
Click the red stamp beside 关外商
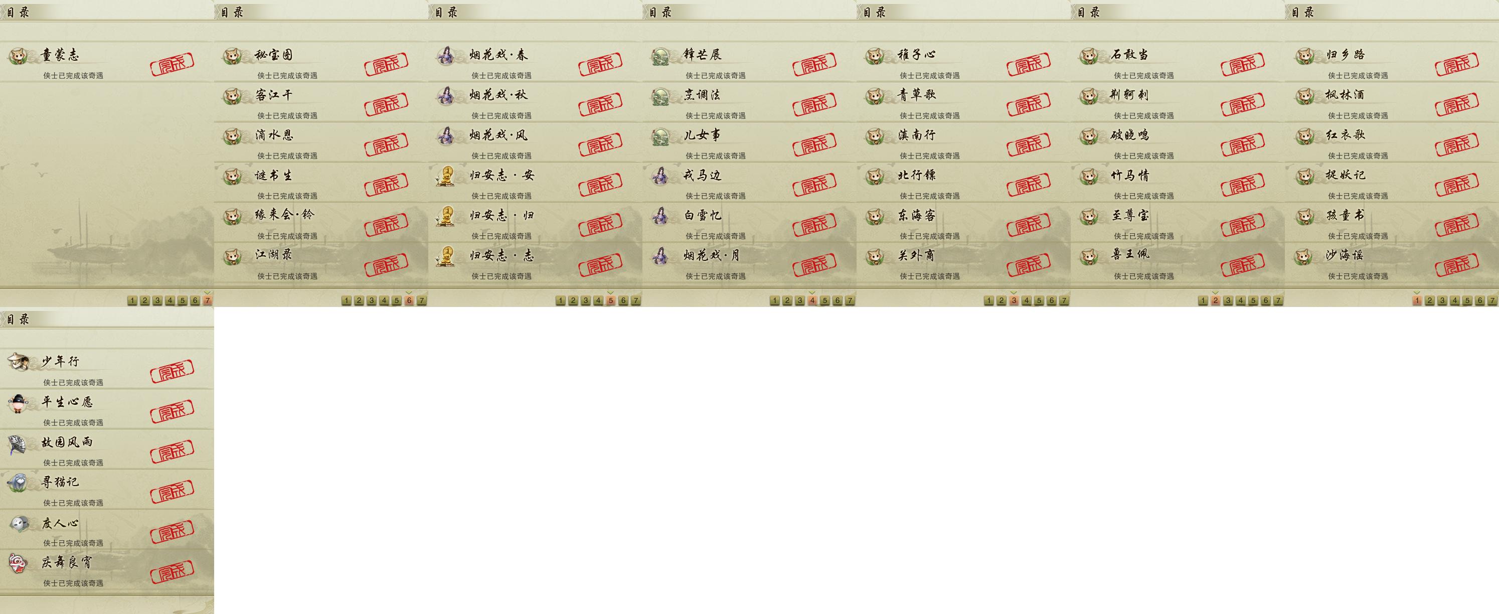click(x=1028, y=265)
